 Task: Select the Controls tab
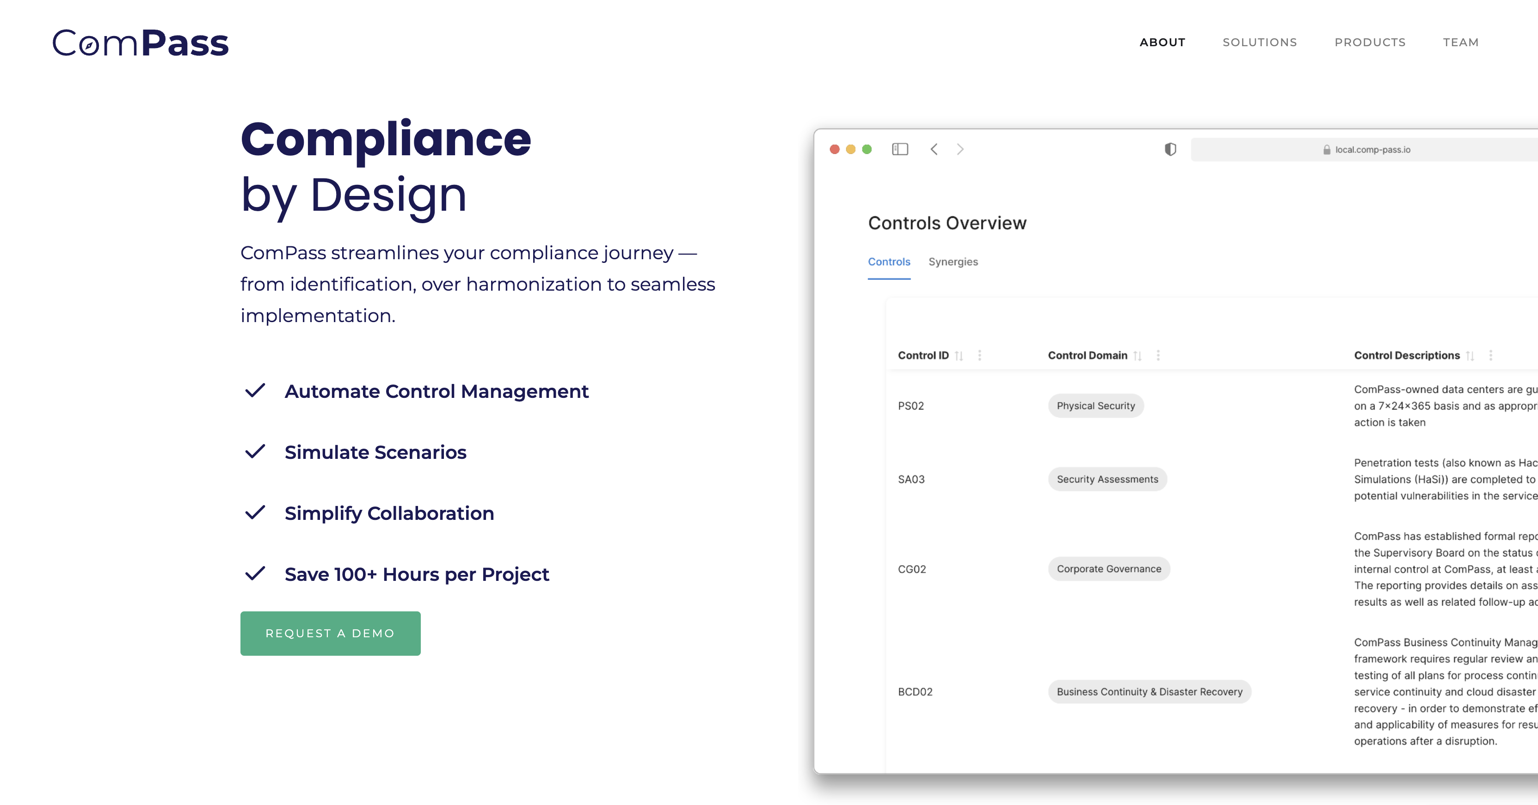tap(889, 262)
